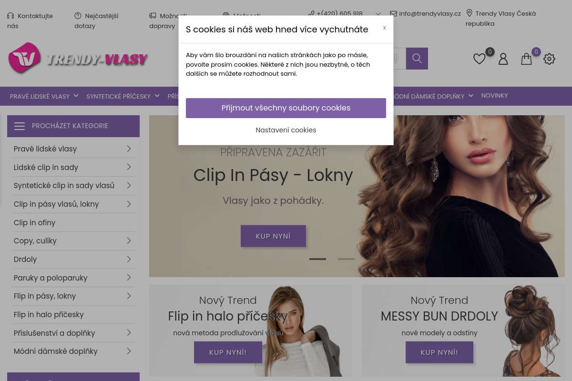Open the wishlist heart icon
The image size is (572, 381).
[479, 59]
